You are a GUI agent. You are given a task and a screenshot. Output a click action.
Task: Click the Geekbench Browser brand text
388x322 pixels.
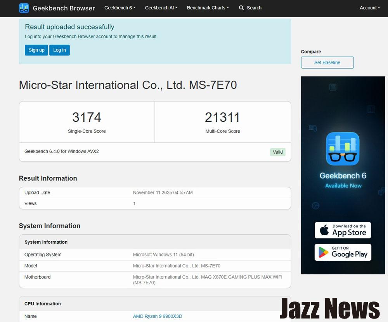point(64,8)
